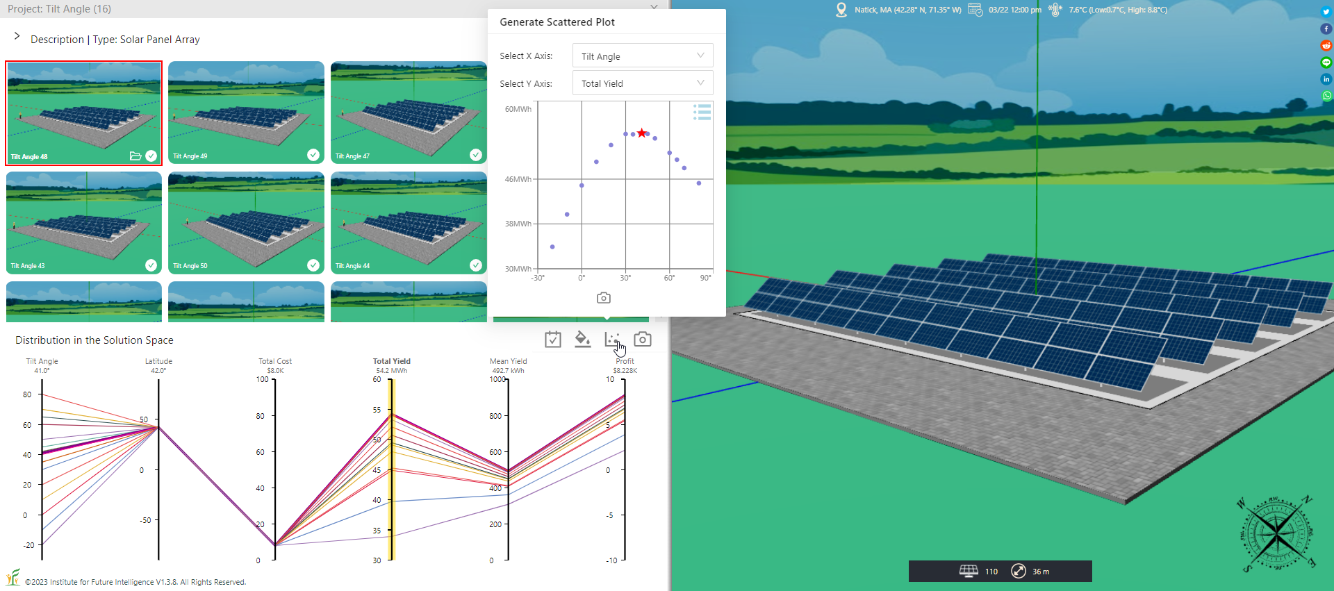Click the LinkedIn share icon
Image resolution: width=1334 pixels, height=591 pixels.
[1326, 79]
